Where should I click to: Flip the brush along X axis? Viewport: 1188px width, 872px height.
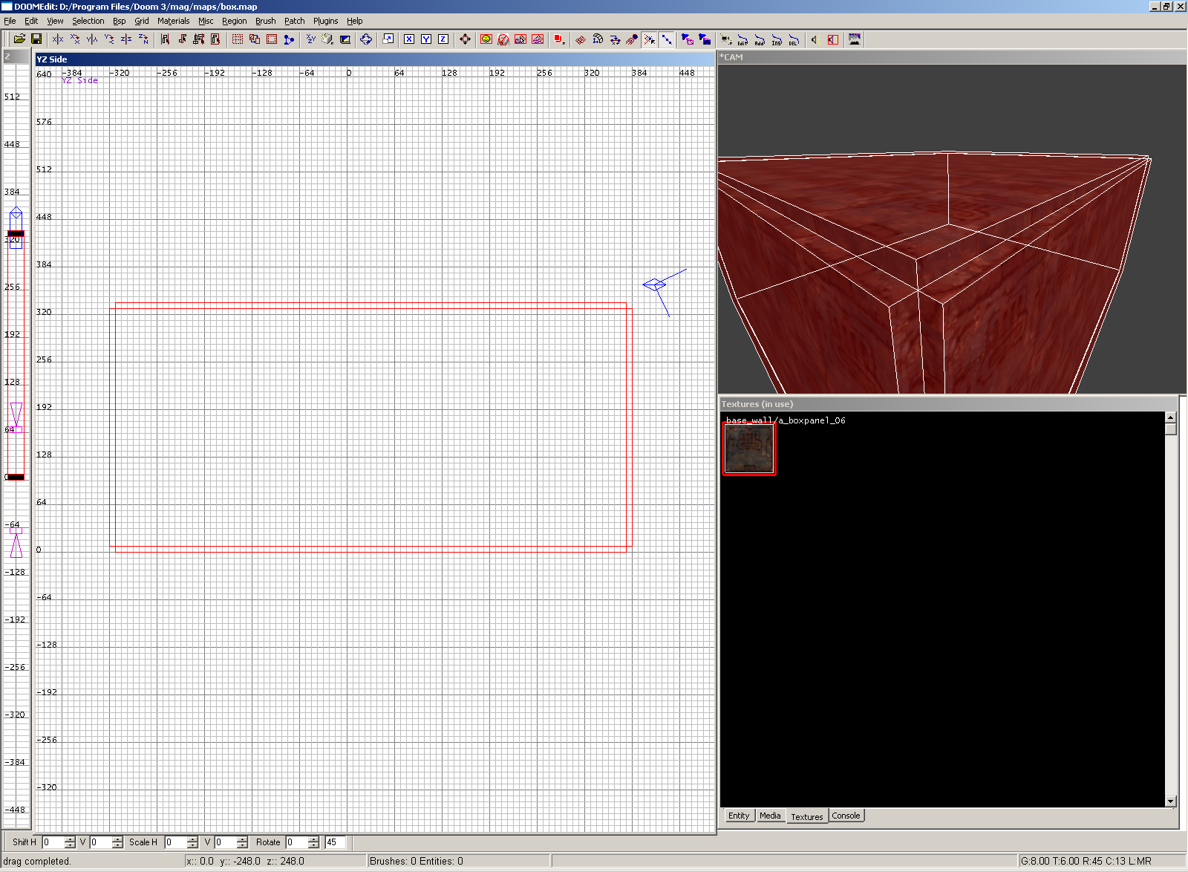pyautogui.click(x=58, y=39)
